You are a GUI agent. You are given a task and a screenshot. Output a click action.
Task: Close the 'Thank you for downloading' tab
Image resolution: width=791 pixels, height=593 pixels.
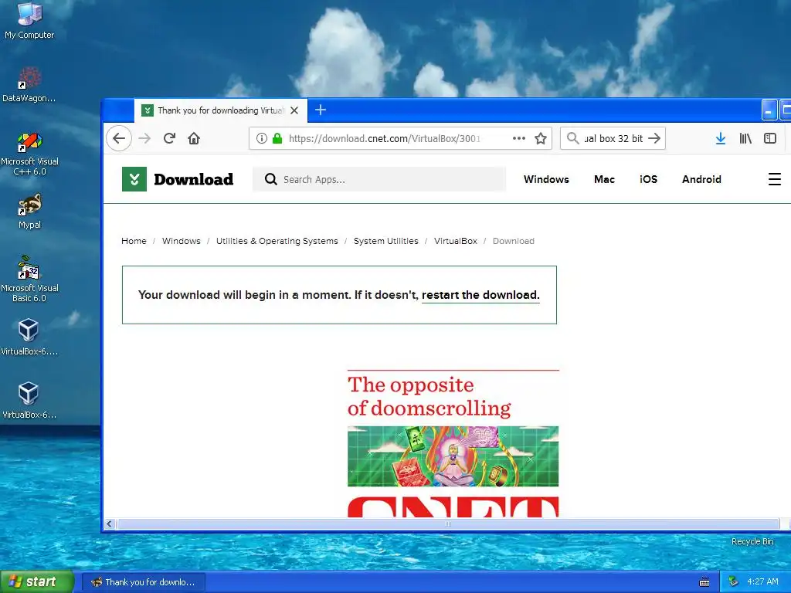point(294,110)
